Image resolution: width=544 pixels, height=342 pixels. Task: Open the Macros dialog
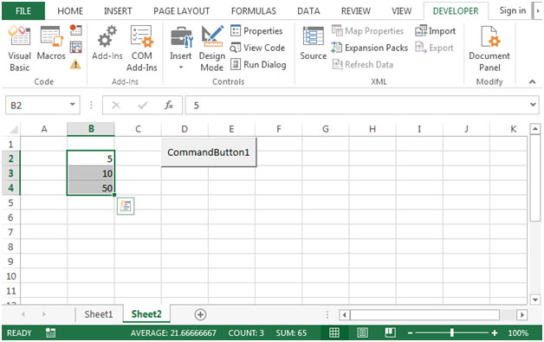coord(51,43)
